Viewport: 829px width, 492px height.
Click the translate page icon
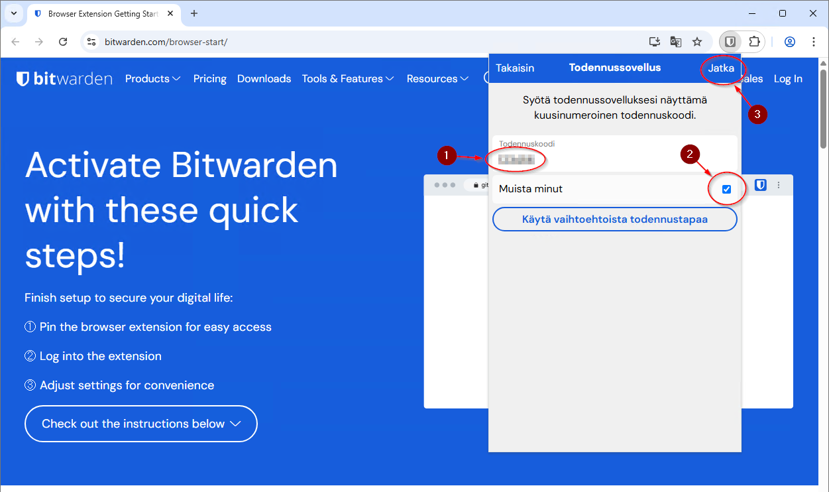[x=676, y=42]
